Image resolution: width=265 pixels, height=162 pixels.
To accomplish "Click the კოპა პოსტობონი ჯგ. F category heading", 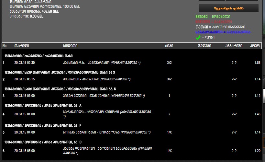I will click(x=43, y=126).
